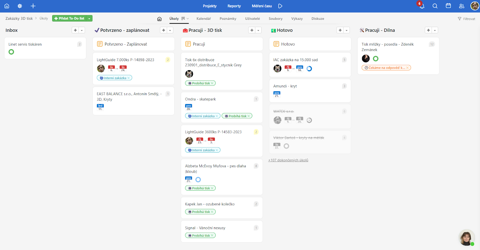Open the users icon in top bar
This screenshot has width=480, height=250.
[x=462, y=6]
